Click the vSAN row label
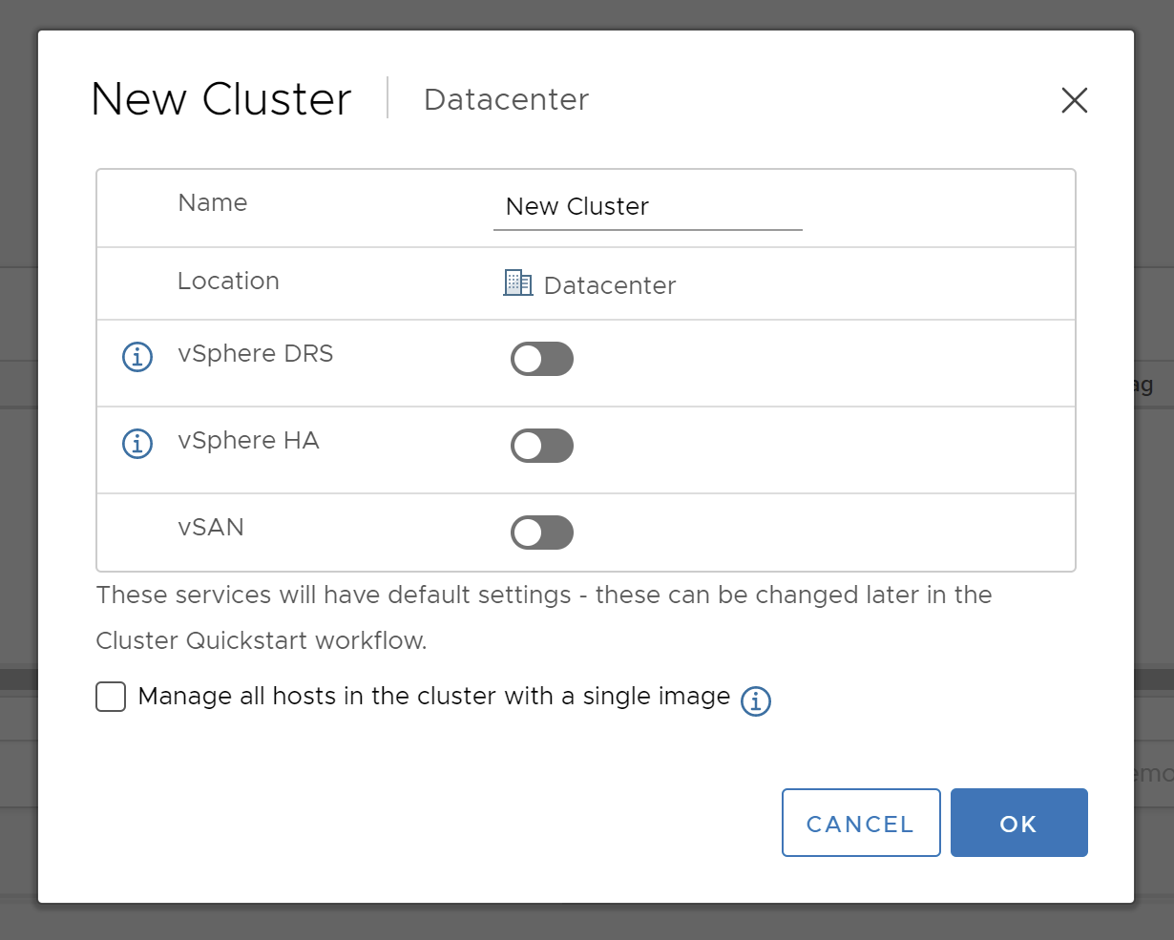The height and width of the screenshot is (940, 1174). click(x=211, y=528)
